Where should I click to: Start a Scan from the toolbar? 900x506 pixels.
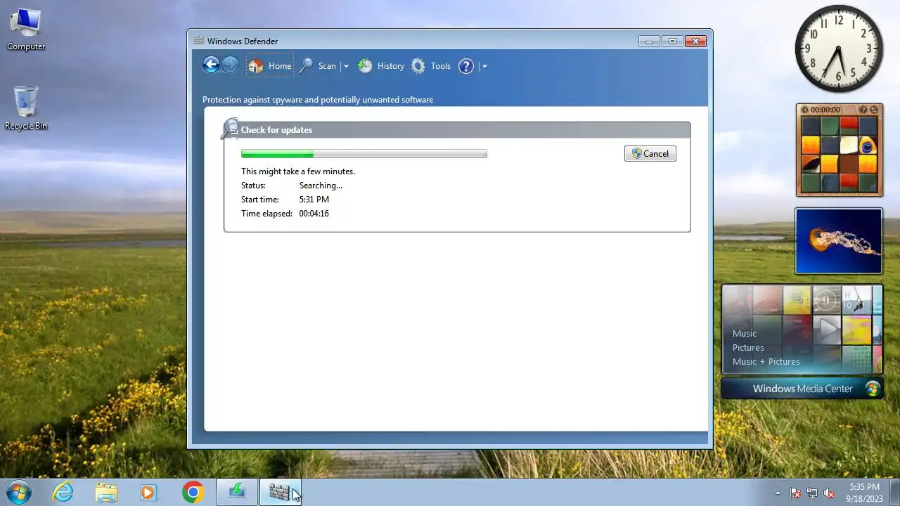(x=318, y=66)
